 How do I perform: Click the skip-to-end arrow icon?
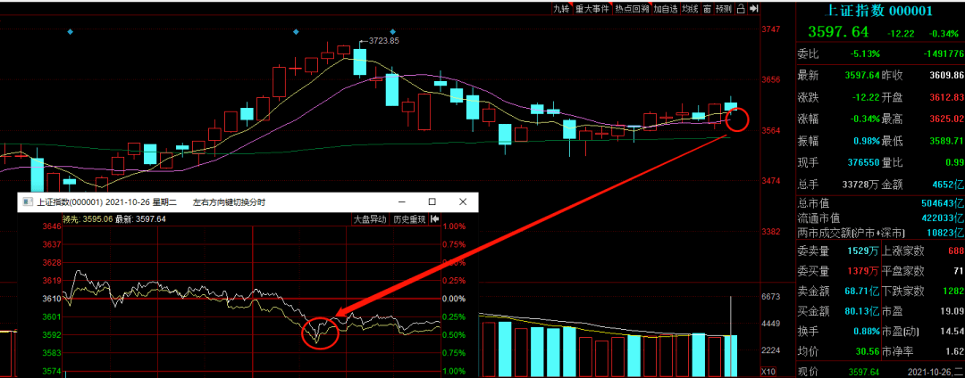pyautogui.click(x=754, y=9)
